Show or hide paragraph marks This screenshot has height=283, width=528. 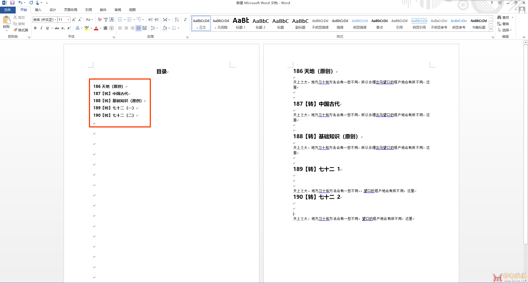[x=185, y=20]
